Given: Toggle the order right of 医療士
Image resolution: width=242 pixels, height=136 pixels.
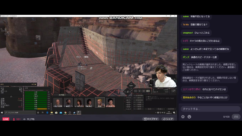Looking at the screenshot, I should tap(171, 109).
